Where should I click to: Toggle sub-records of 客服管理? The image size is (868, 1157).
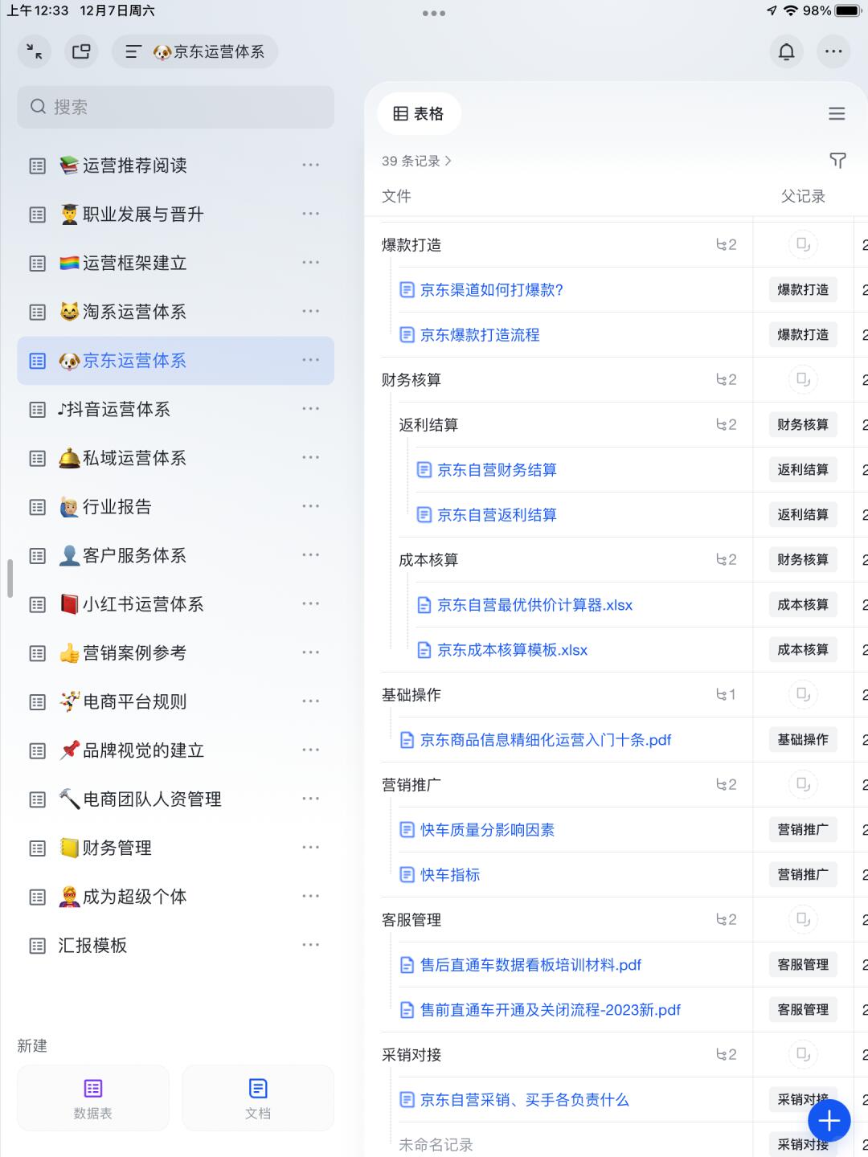pyautogui.click(x=727, y=920)
